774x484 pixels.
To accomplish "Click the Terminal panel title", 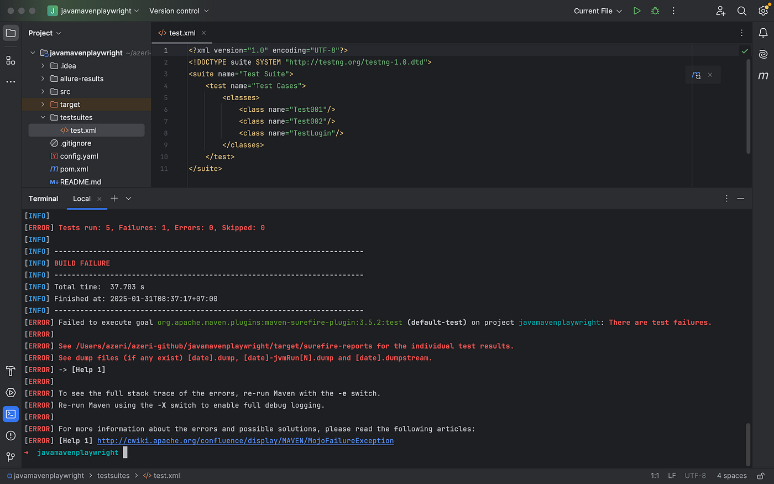I will click(43, 199).
